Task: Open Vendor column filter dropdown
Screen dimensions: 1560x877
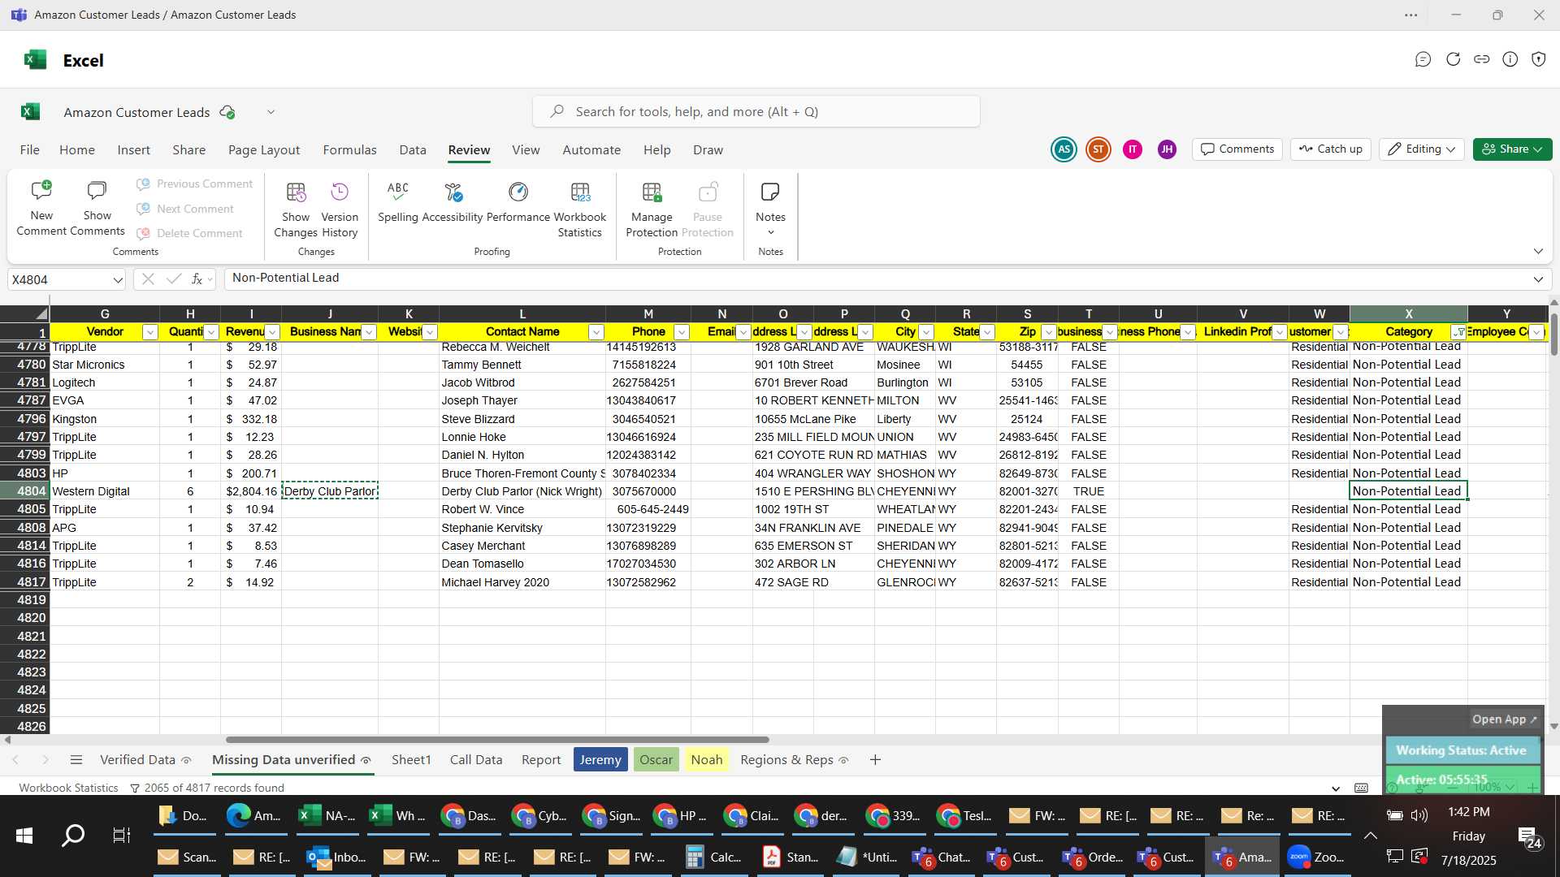Action: click(149, 332)
